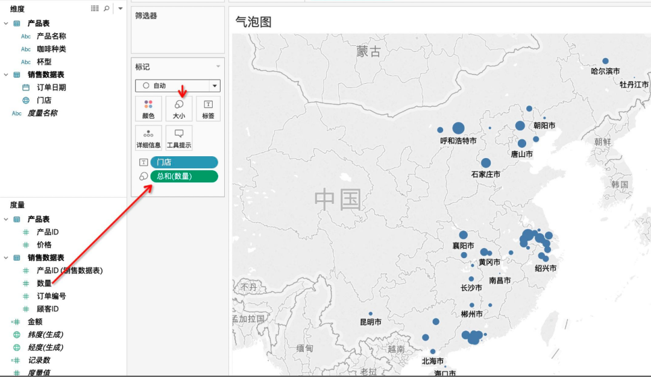Select the 门店 geographic dimension field
This screenshot has height=377, width=651.
44,100
